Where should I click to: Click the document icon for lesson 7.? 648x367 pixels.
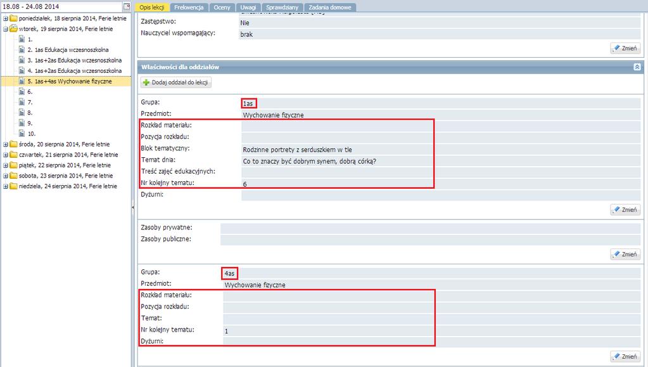(x=22, y=102)
